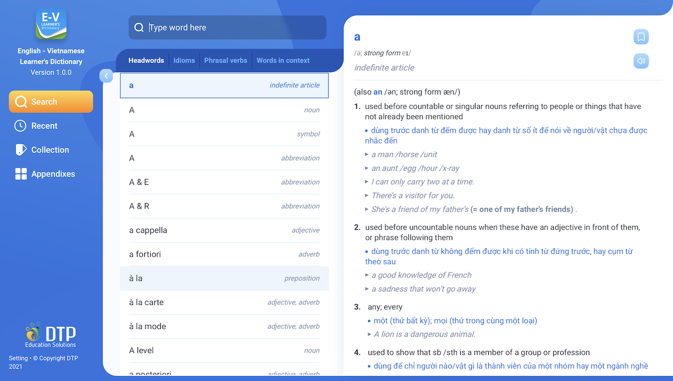This screenshot has height=381, width=673.
Task: Open the Collection label in sidebar
Action: (50, 150)
